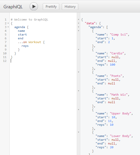Viewport: 140px width, 155px height.
Task: Click the "Math Wiz" value in results
Action: click(x=119, y=95)
